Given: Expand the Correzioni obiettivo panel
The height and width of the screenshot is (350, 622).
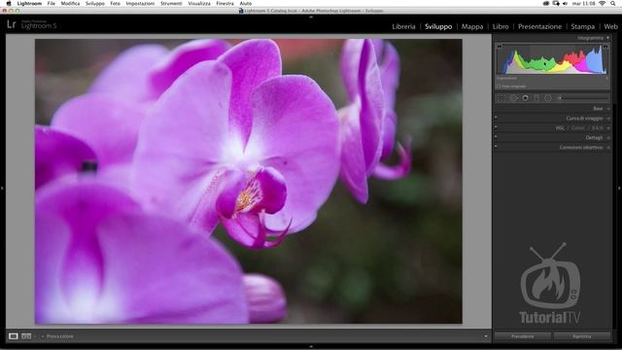Looking at the screenshot, I should [608, 147].
